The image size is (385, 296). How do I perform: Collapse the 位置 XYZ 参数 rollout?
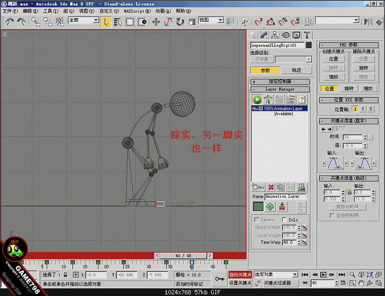pos(349,100)
